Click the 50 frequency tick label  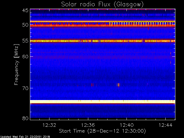click(x=25, y=25)
